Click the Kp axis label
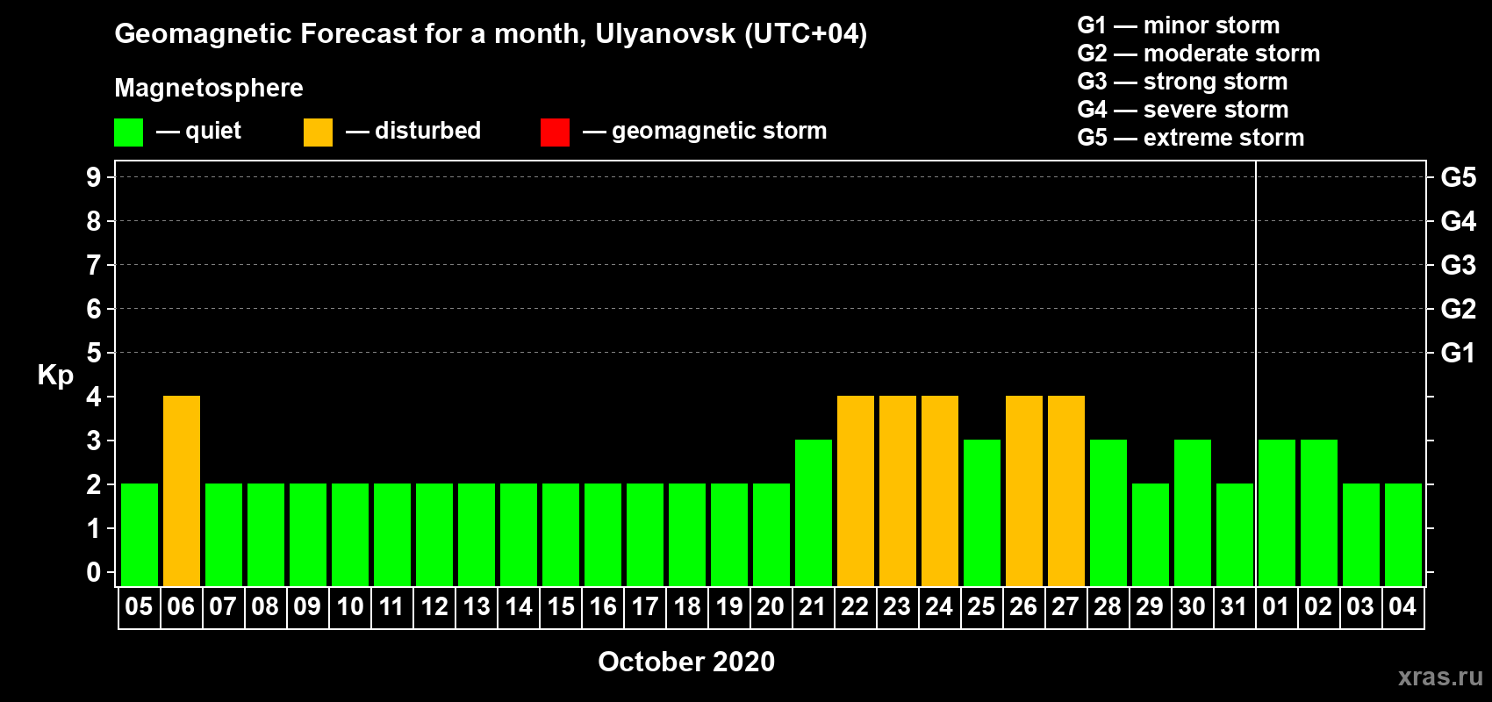Viewport: 1492px width, 702px height. coord(55,376)
